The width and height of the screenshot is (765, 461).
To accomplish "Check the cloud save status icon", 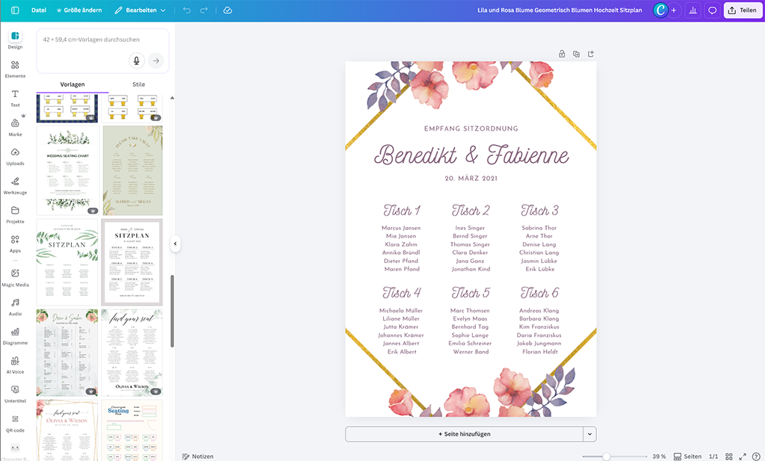I will point(227,10).
